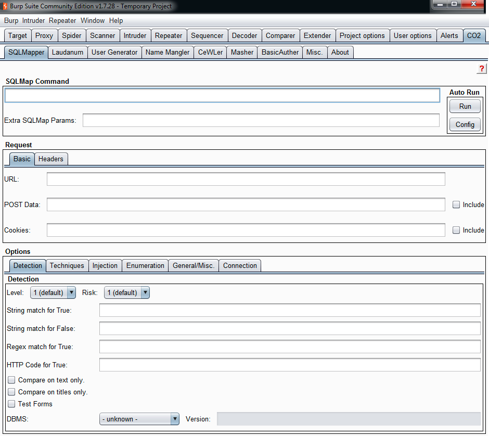
Task: Enable Compare on text only
Action: point(11,380)
